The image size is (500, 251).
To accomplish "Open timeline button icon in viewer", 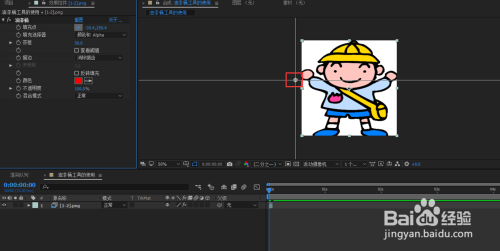I will tap(389, 164).
